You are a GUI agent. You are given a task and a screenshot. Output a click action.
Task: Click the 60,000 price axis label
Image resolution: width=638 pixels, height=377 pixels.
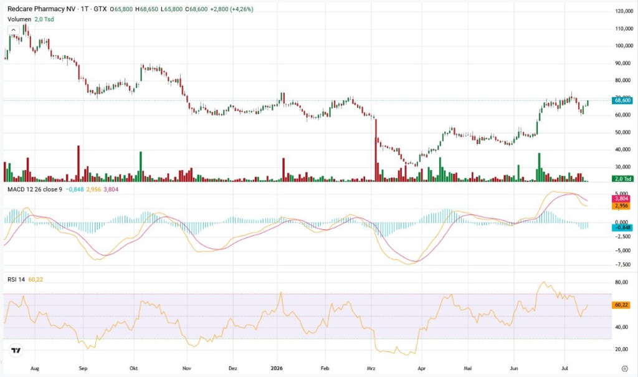pos(622,115)
